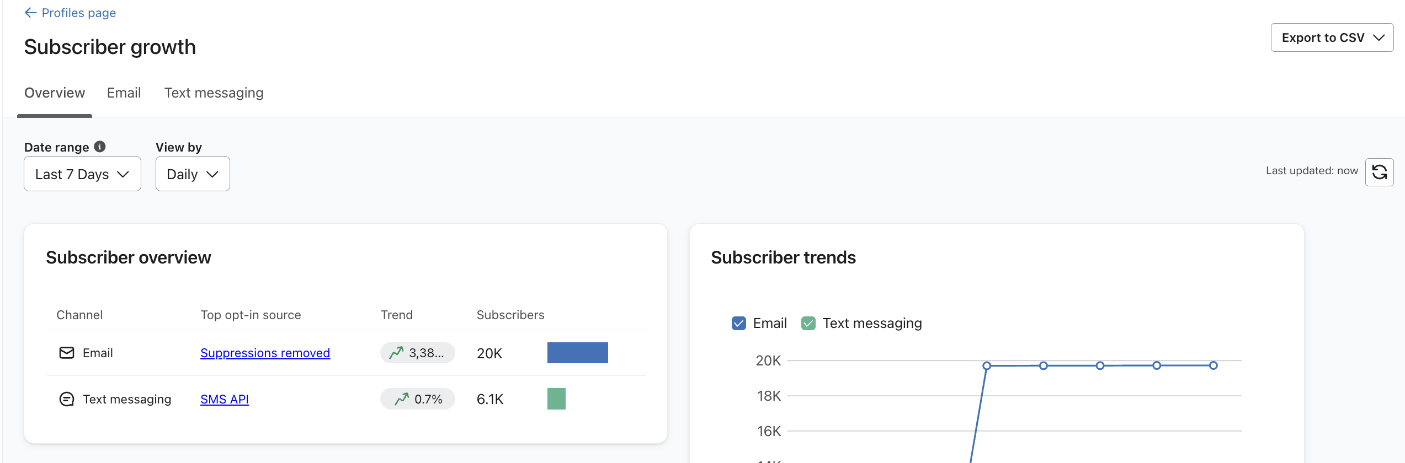The width and height of the screenshot is (1405, 463).
Task: Open the SMS API link
Action: point(225,399)
